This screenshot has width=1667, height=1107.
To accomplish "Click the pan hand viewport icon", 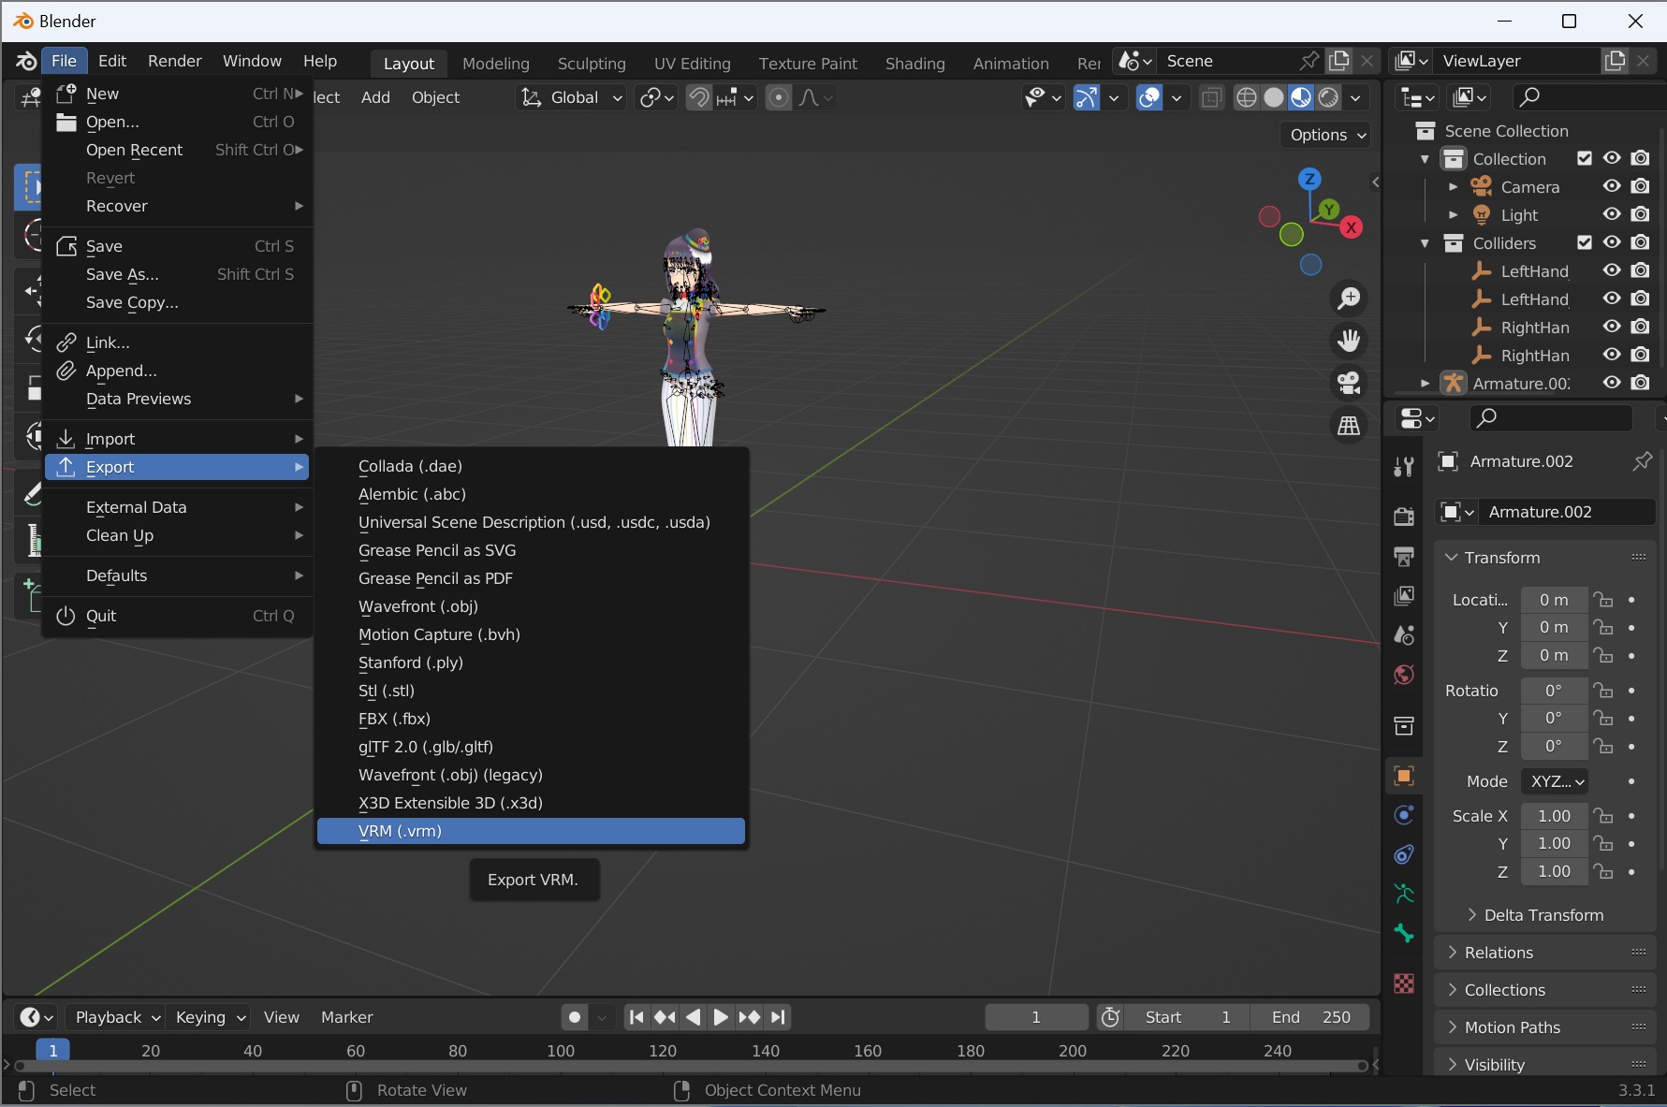I will 1349,341.
